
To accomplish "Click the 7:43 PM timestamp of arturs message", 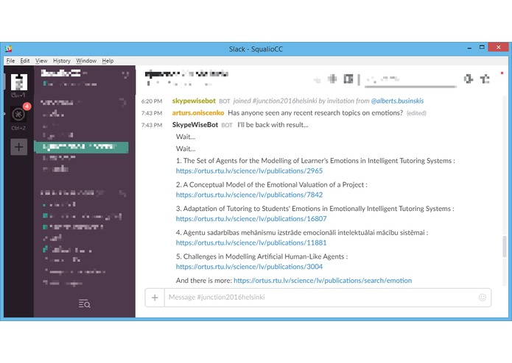I will click(152, 113).
